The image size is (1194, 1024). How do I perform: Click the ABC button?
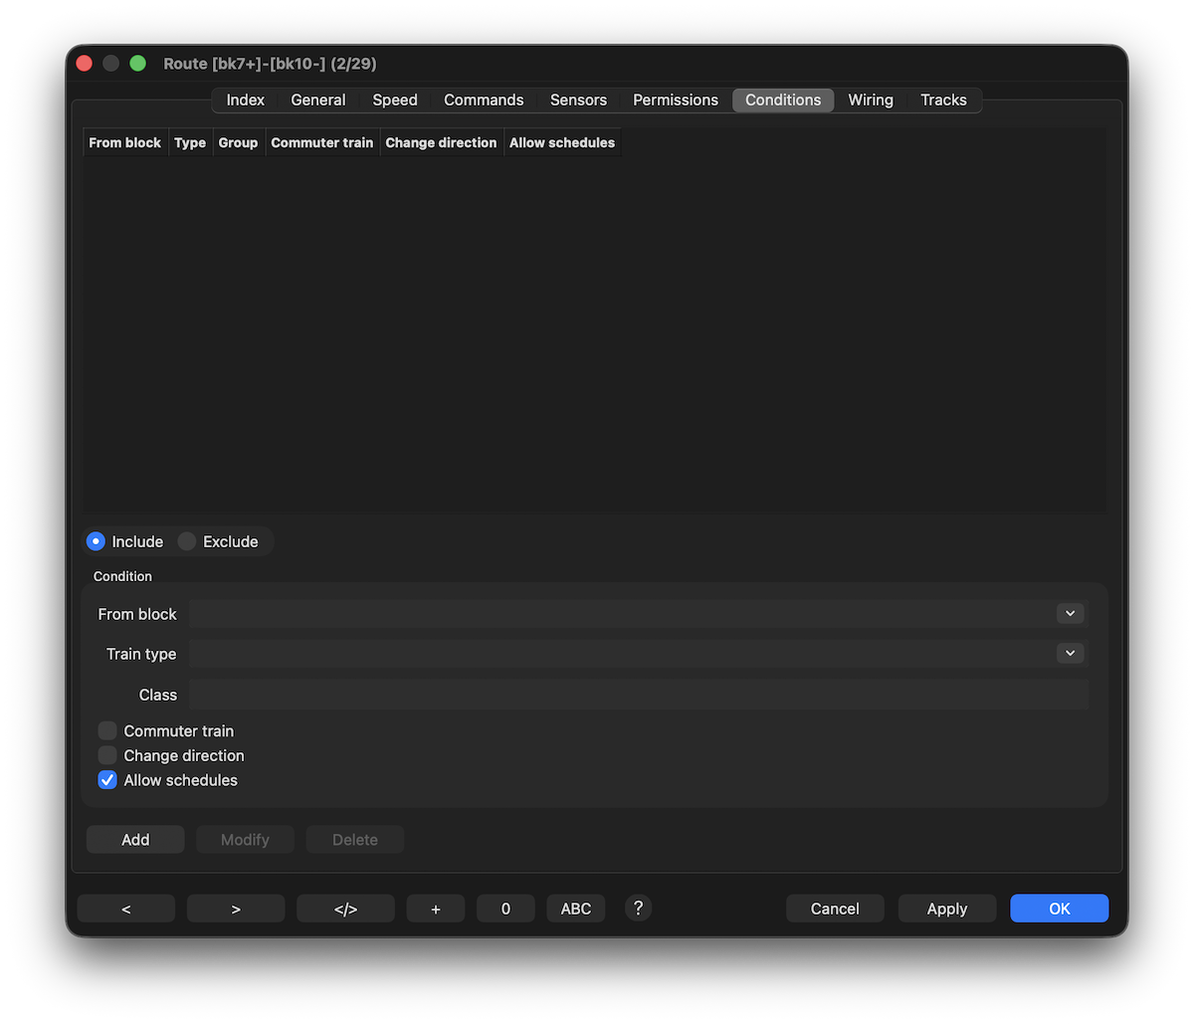pyautogui.click(x=575, y=909)
